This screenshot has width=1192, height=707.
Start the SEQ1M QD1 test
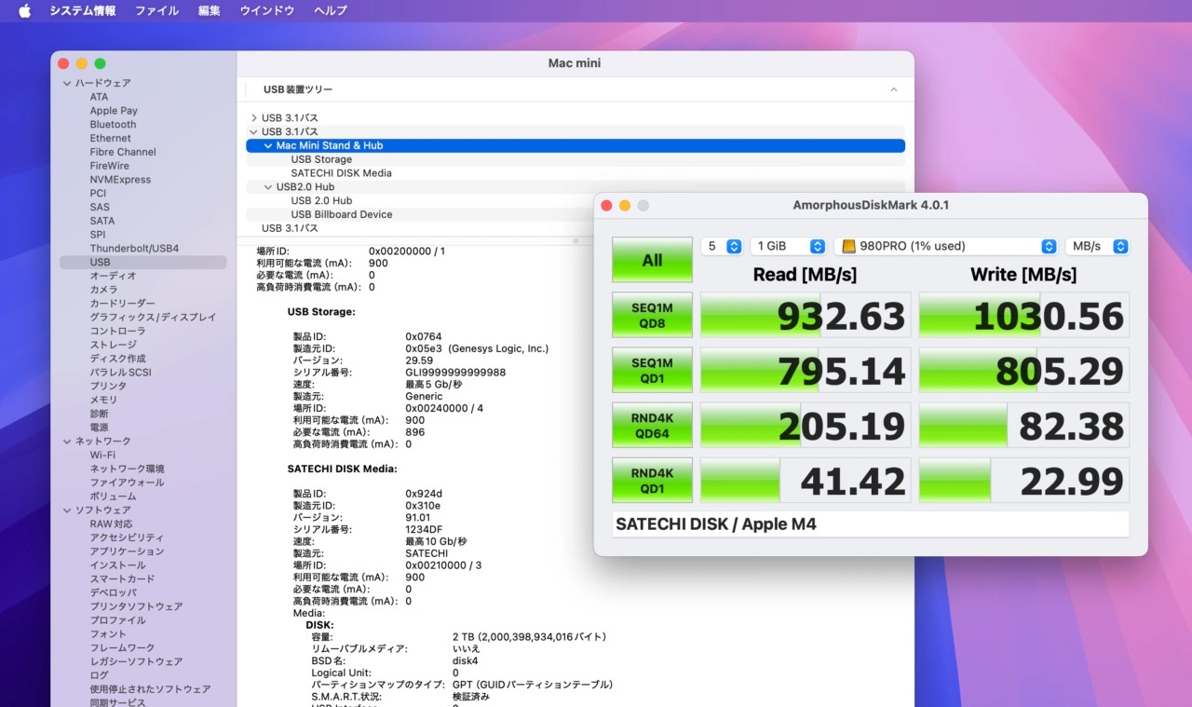pyautogui.click(x=652, y=370)
